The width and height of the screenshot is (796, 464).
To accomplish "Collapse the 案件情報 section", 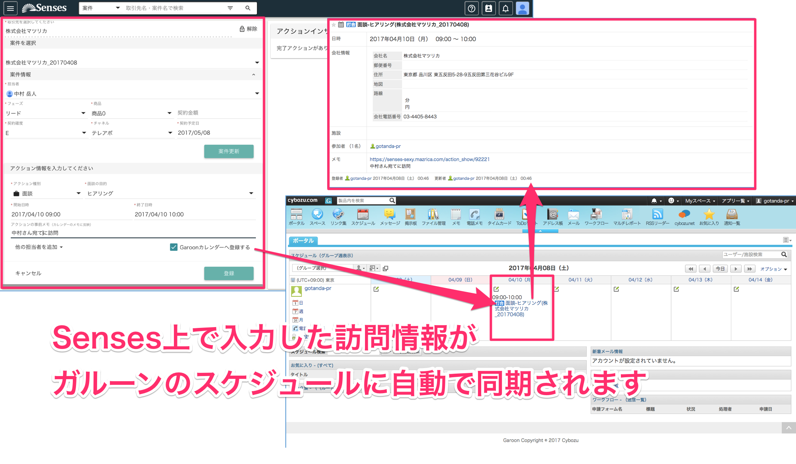I will pos(254,74).
